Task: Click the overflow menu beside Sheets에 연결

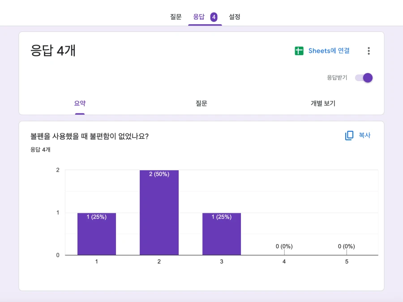Action: point(369,51)
